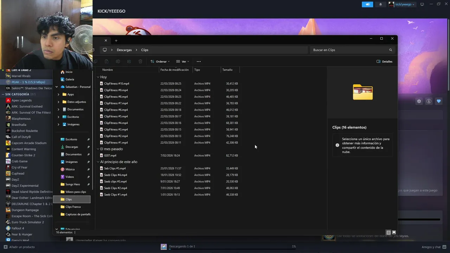This screenshot has height=253, width=450.
Task: Open a new Explorer tab with plus
Action: point(116,40)
